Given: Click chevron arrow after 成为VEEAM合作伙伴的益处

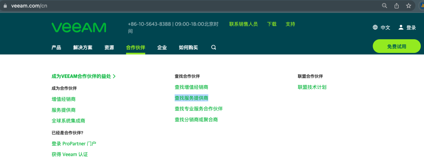Looking at the screenshot, I should (114, 76).
